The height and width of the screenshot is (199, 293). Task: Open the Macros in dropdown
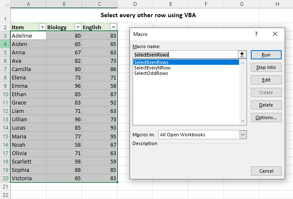(243, 135)
